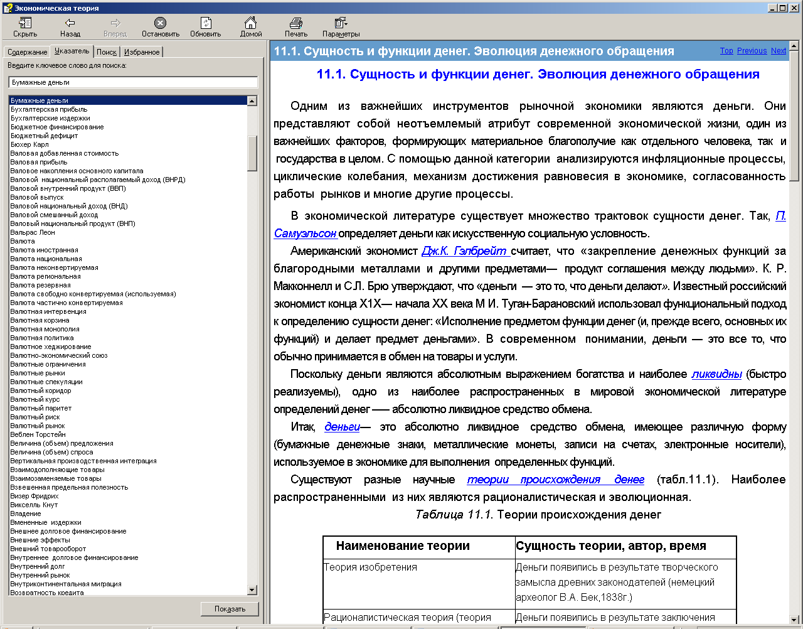
Task: Open the ликвидны hyperlink
Action: pos(716,374)
